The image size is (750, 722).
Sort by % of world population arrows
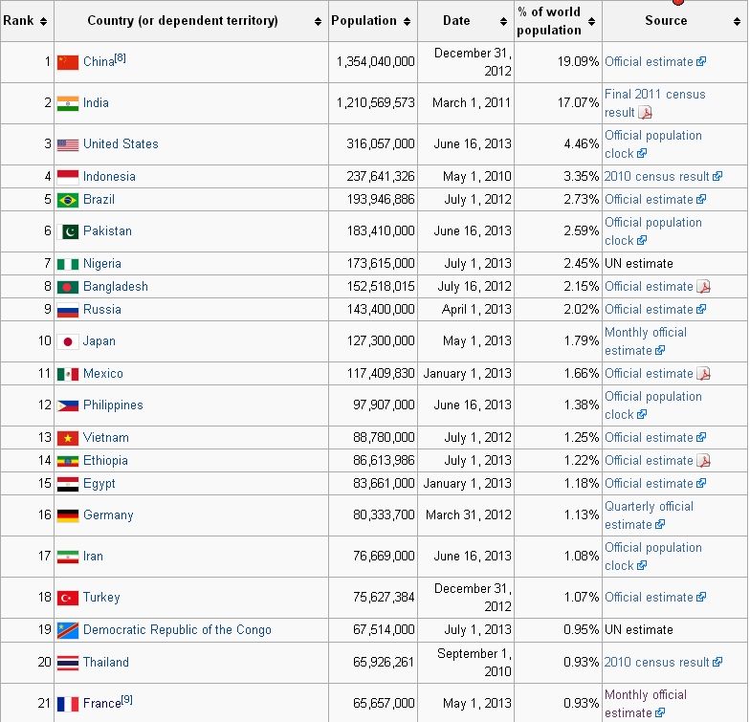pyautogui.click(x=591, y=21)
